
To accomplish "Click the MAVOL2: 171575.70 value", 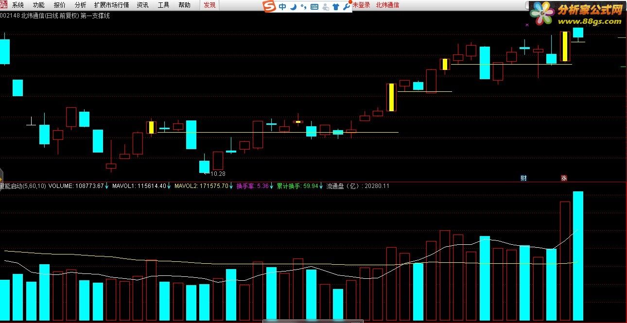I will point(201,186).
